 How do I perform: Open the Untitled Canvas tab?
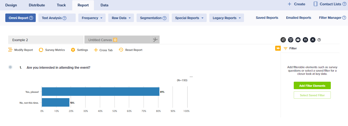(x=100, y=40)
